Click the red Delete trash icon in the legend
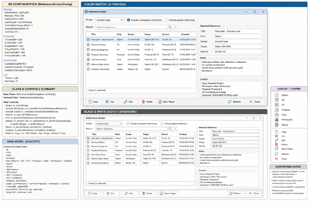 pyautogui.click(x=276, y=144)
